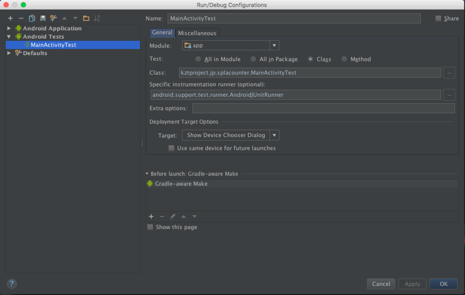Click the green macOS zoom window button
Image resolution: width=465 pixels, height=295 pixels.
(x=24, y=5)
